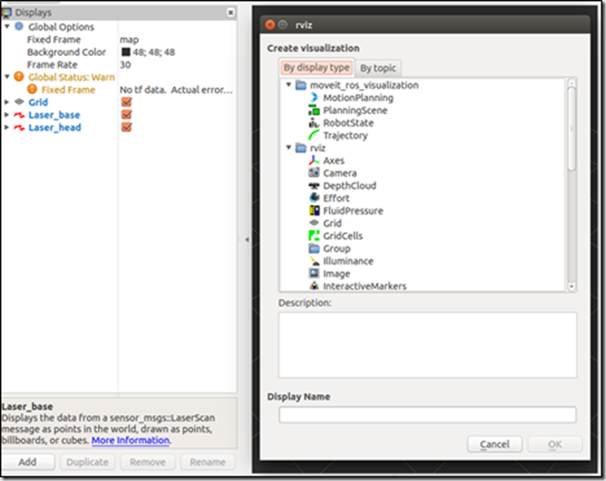Select the DepthCloud display icon
This screenshot has width=606, height=481.
pos(314,185)
